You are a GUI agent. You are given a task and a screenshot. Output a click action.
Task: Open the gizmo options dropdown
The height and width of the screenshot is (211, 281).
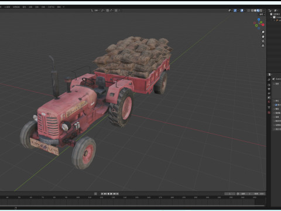coord(238,11)
